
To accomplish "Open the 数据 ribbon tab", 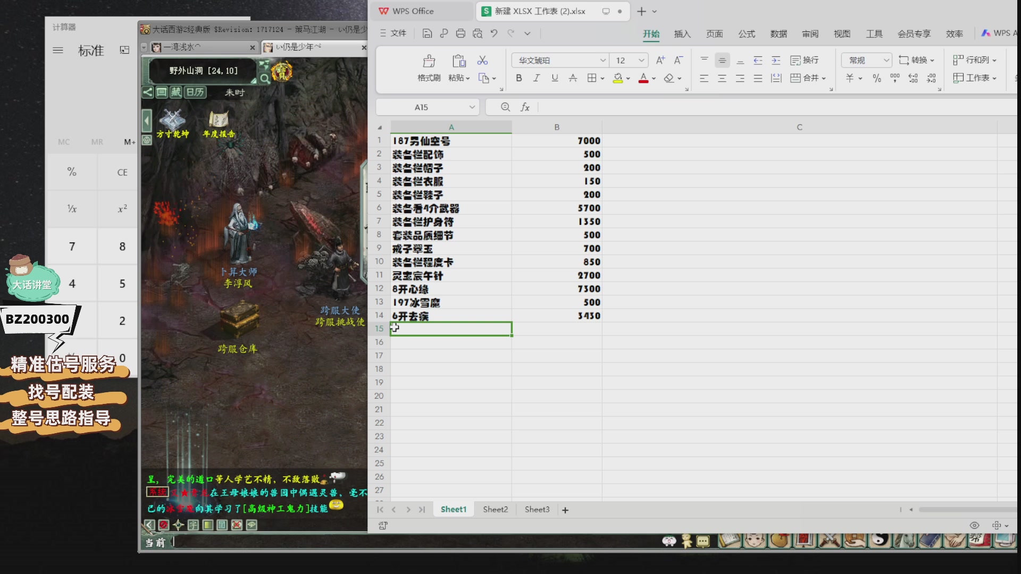I will pos(779,34).
